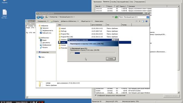Sort by Тип column header
The height and width of the screenshot is (103, 183).
click(x=114, y=25)
